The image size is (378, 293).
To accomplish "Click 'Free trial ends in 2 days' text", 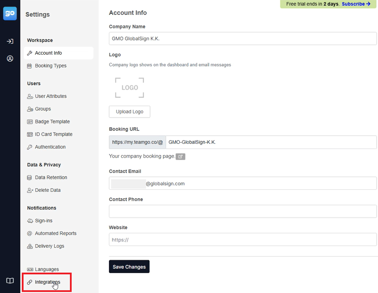I will [313, 4].
